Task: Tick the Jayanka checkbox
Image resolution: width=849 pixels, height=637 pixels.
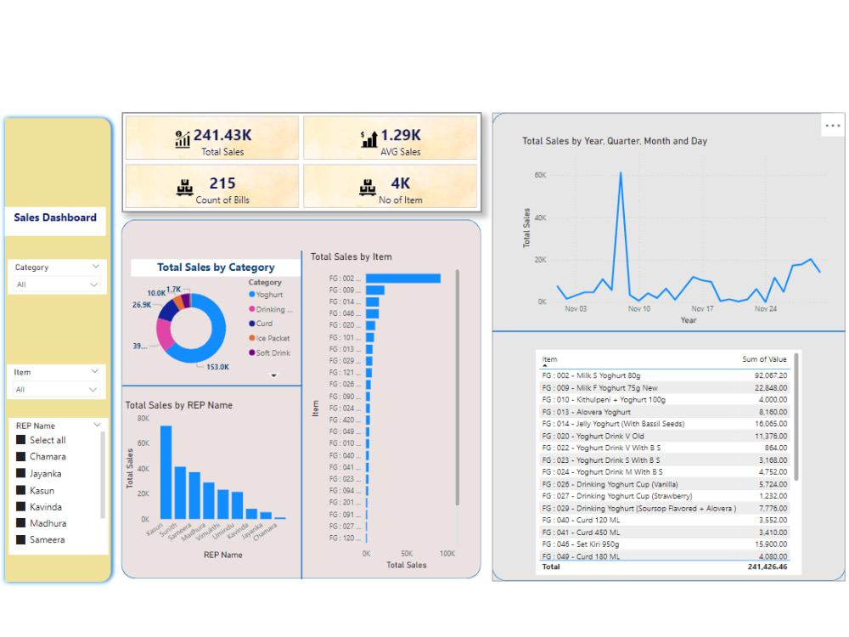Action: (x=21, y=473)
